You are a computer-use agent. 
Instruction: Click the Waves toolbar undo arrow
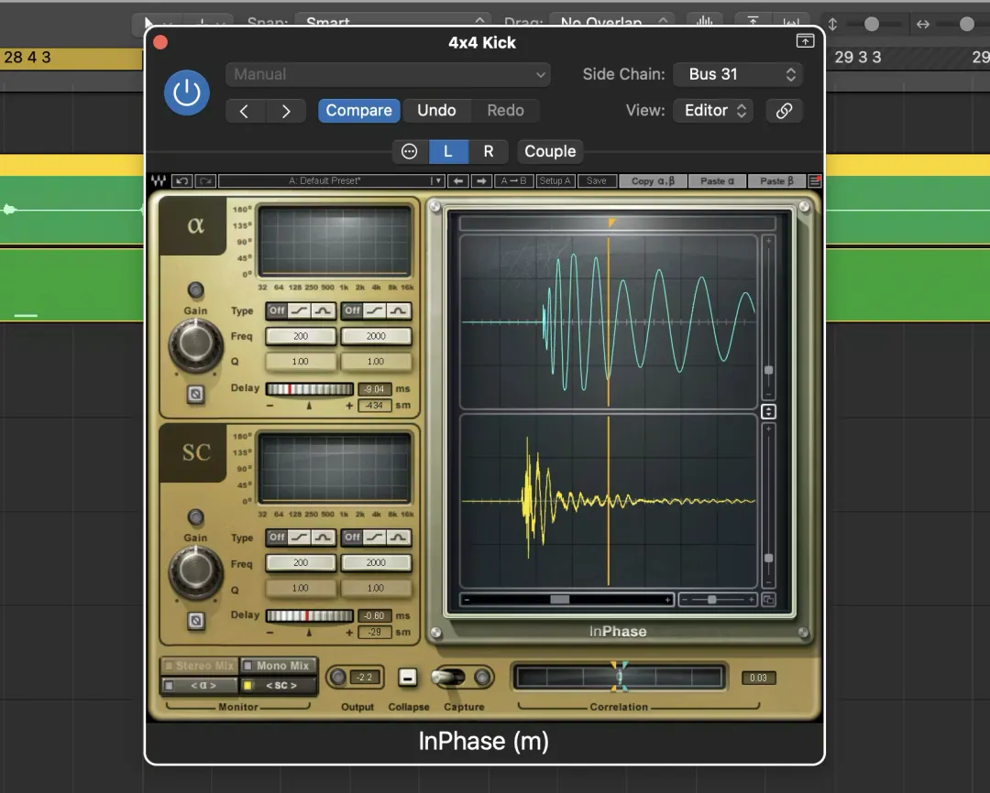point(181,181)
